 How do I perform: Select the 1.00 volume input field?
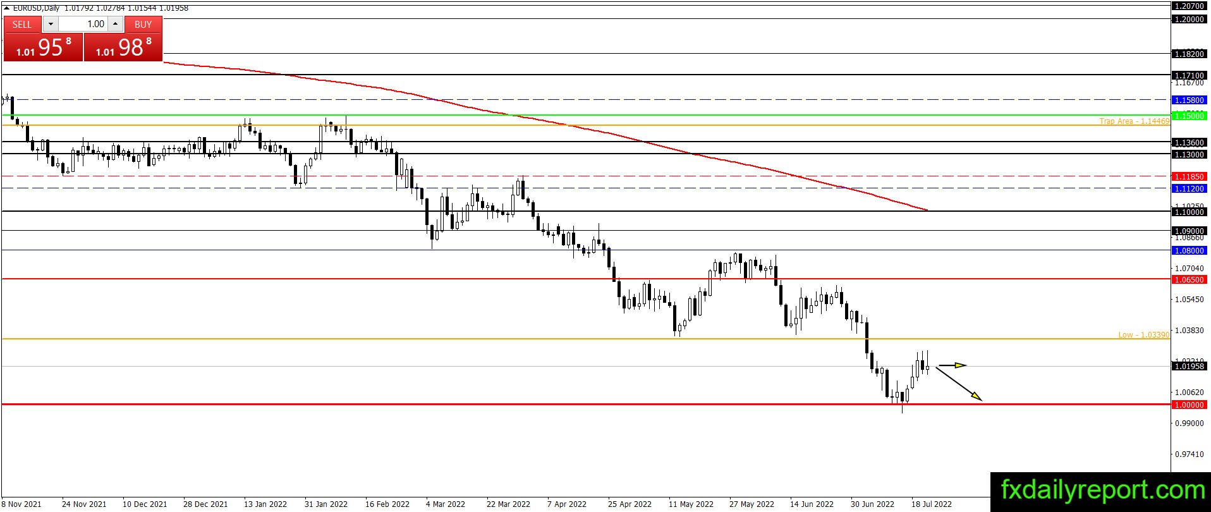(x=83, y=24)
